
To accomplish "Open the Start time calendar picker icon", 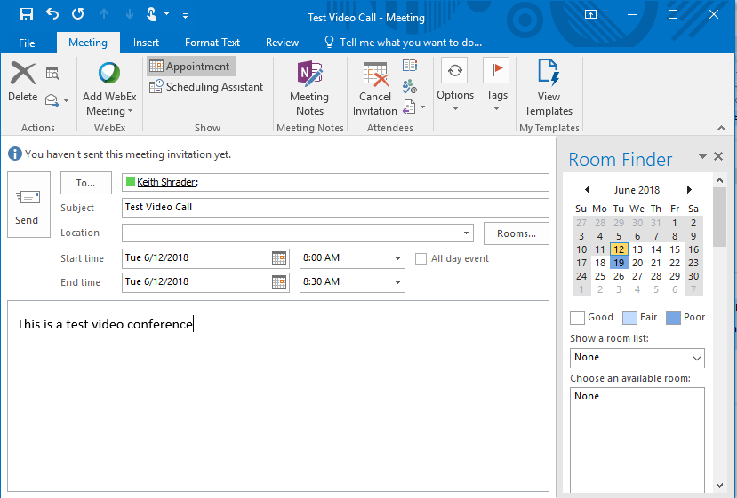I will tap(279, 258).
